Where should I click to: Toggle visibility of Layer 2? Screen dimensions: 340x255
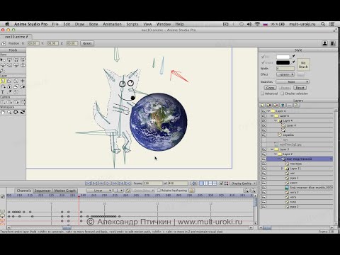264,154
